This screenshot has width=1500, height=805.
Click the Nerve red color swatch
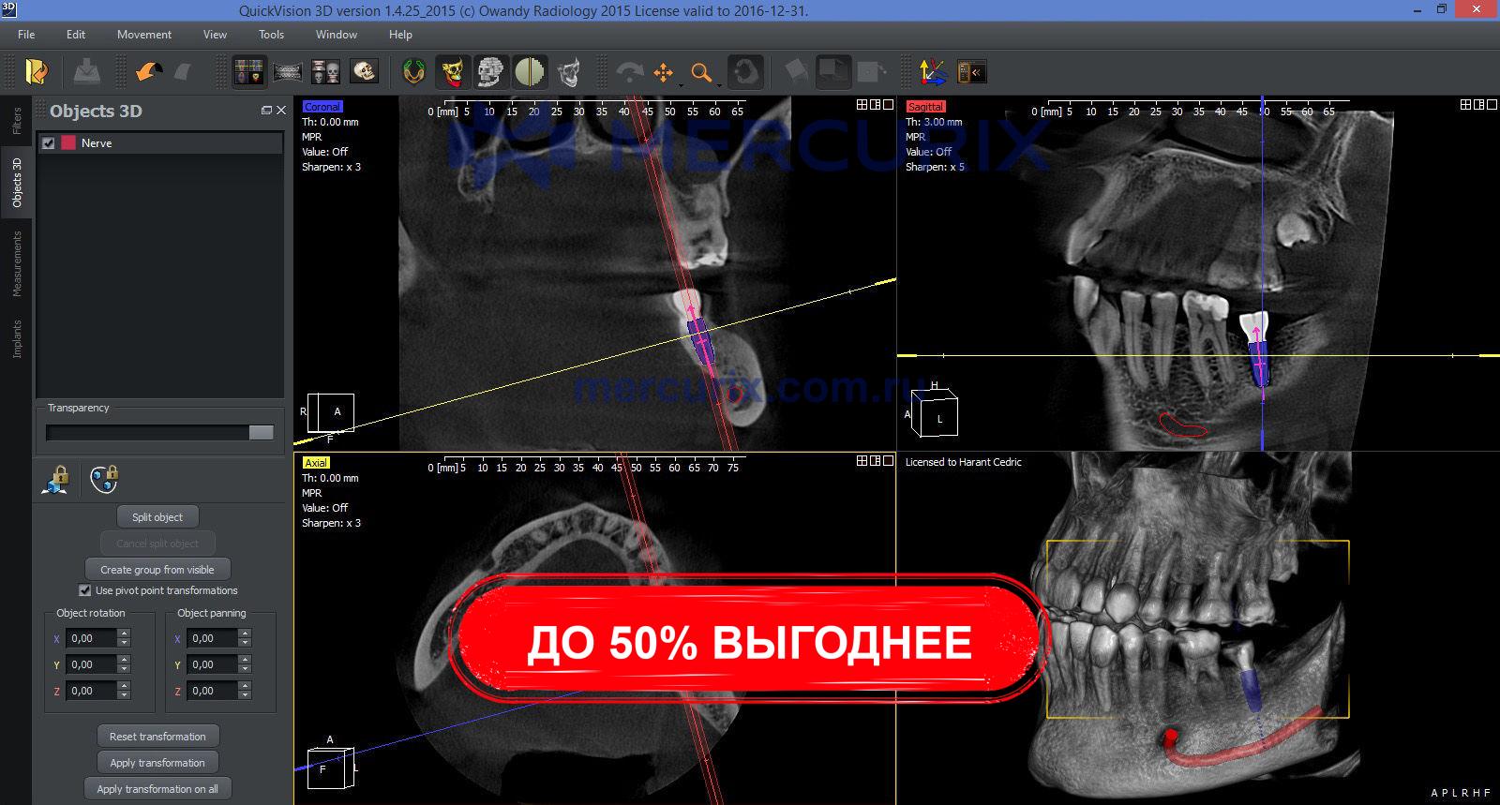(x=68, y=143)
